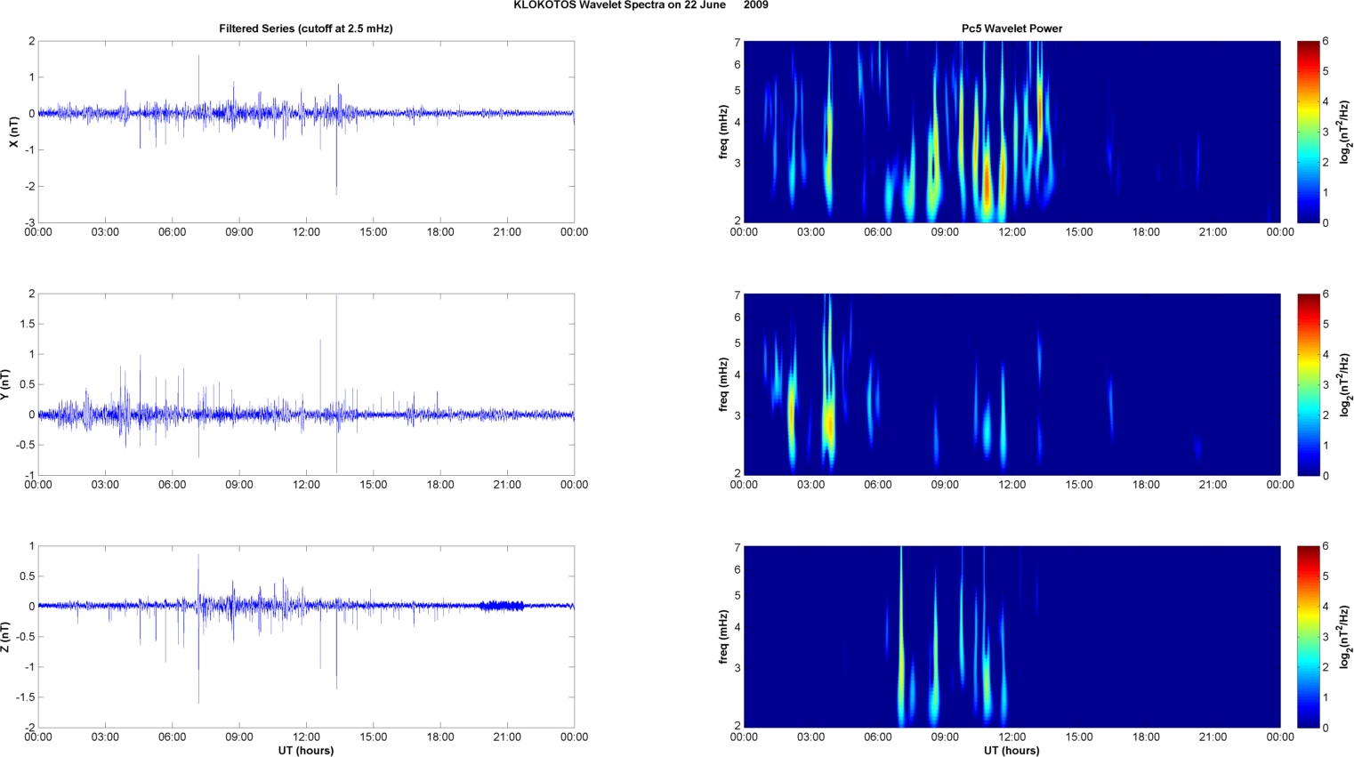Click the colorbar beside the Y-component spectrogram
This screenshot has height=757, width=1354.
point(1308,384)
